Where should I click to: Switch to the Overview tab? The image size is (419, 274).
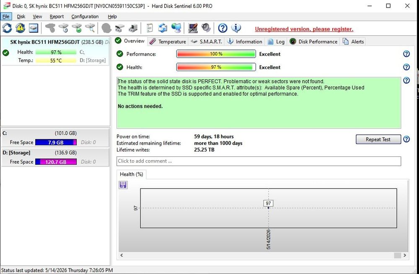(130, 41)
